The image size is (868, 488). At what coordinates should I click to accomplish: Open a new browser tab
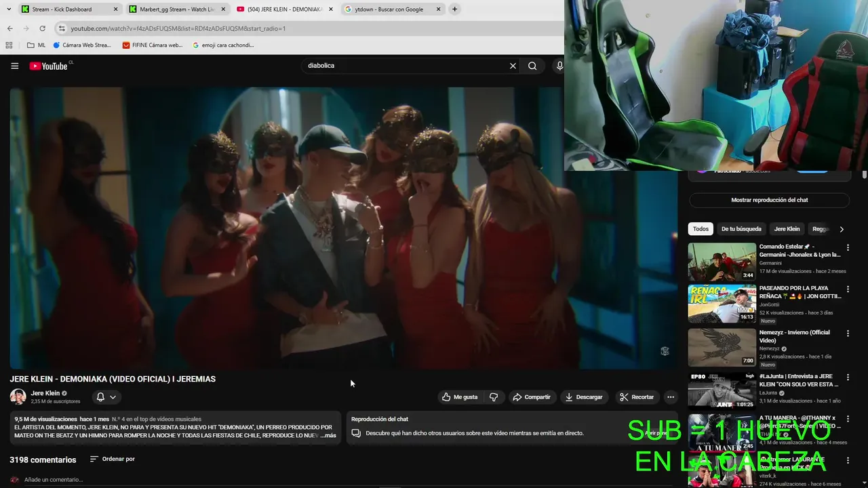454,9
